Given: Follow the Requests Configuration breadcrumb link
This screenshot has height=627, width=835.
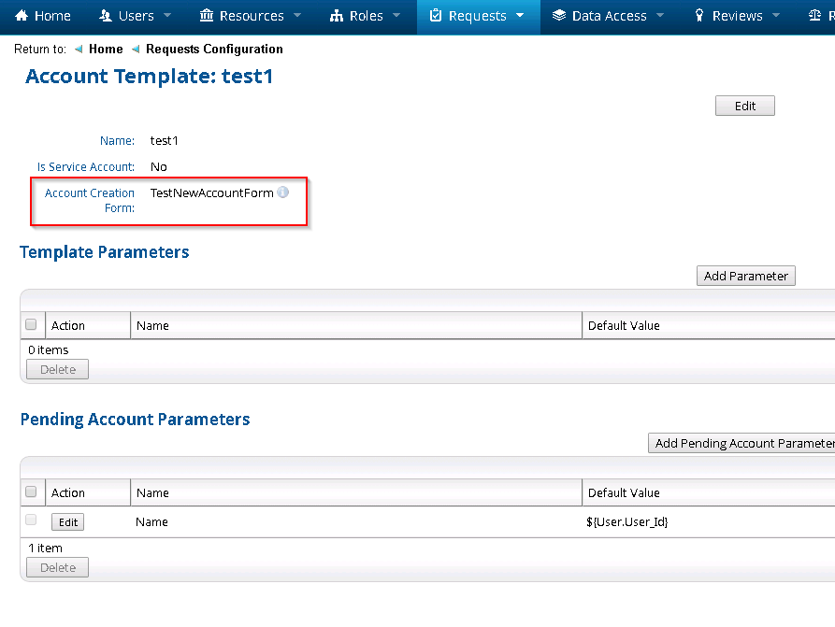Looking at the screenshot, I should point(214,49).
